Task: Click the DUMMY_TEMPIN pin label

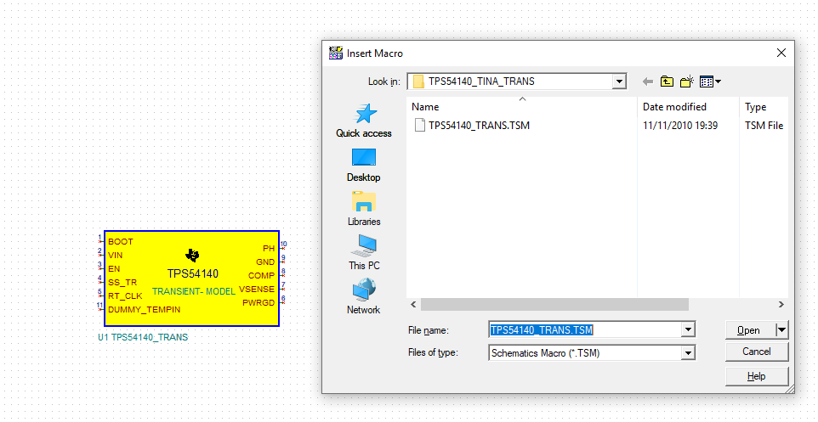Action: (144, 309)
